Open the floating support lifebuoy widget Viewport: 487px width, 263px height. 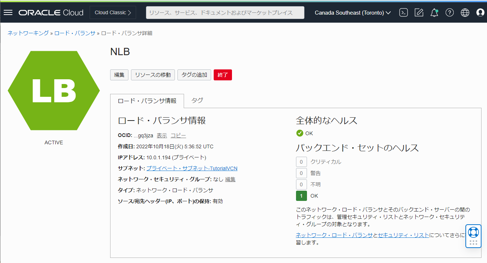click(473, 232)
